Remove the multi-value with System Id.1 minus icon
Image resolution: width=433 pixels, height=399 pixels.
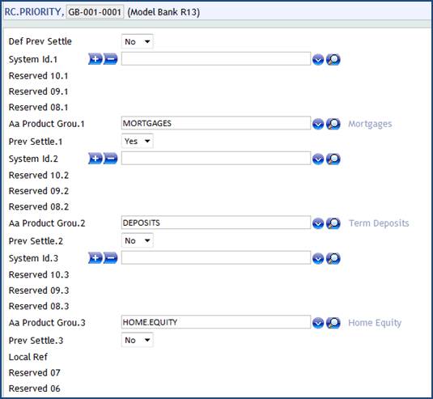110,59
